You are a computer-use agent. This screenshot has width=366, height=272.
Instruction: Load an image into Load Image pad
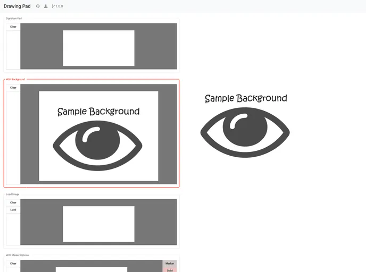coord(13,210)
